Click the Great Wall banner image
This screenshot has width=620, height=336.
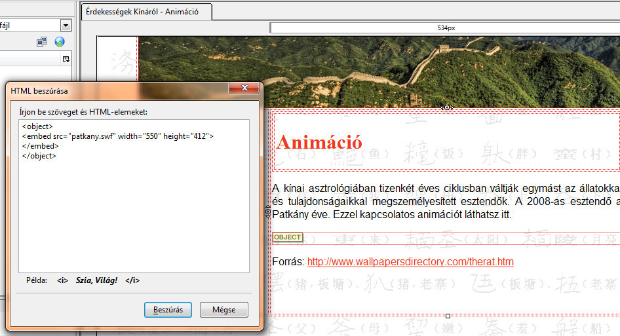[x=379, y=71]
